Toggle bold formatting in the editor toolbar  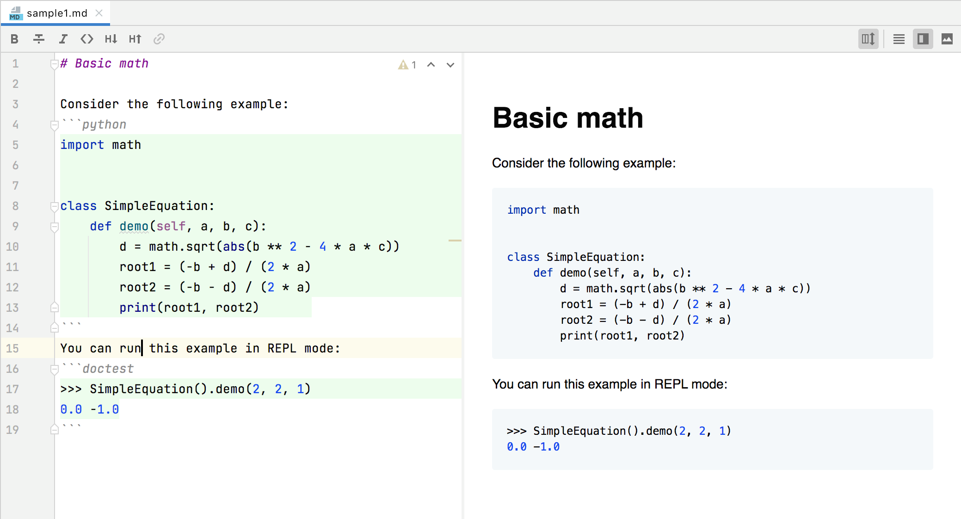[14, 39]
